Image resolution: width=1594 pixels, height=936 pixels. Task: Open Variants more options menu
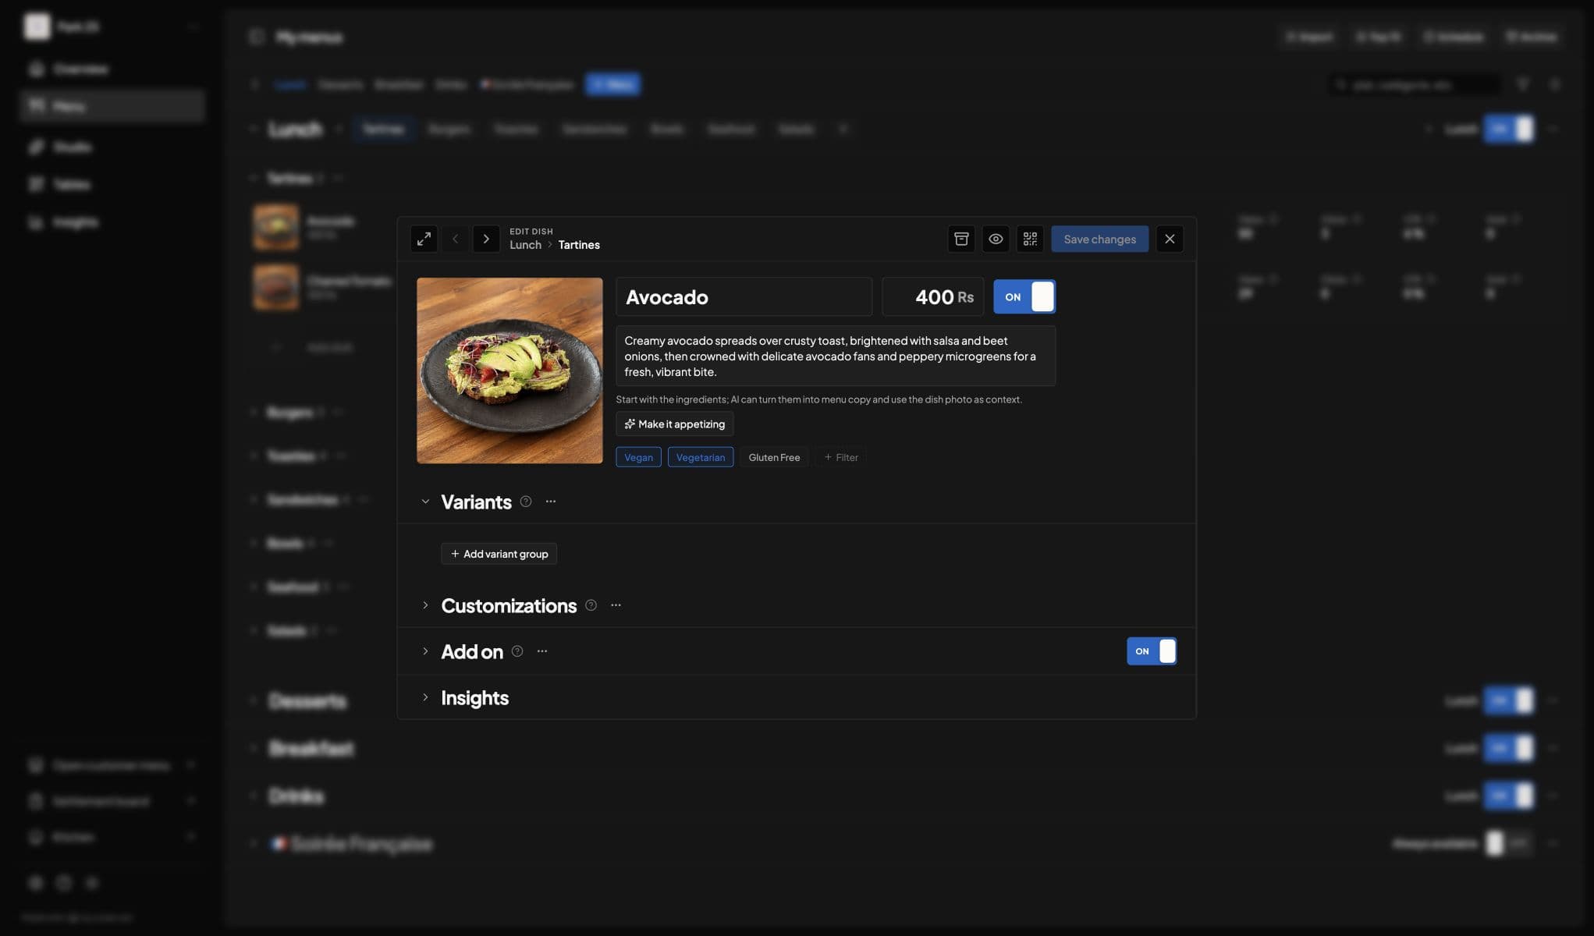coord(551,502)
